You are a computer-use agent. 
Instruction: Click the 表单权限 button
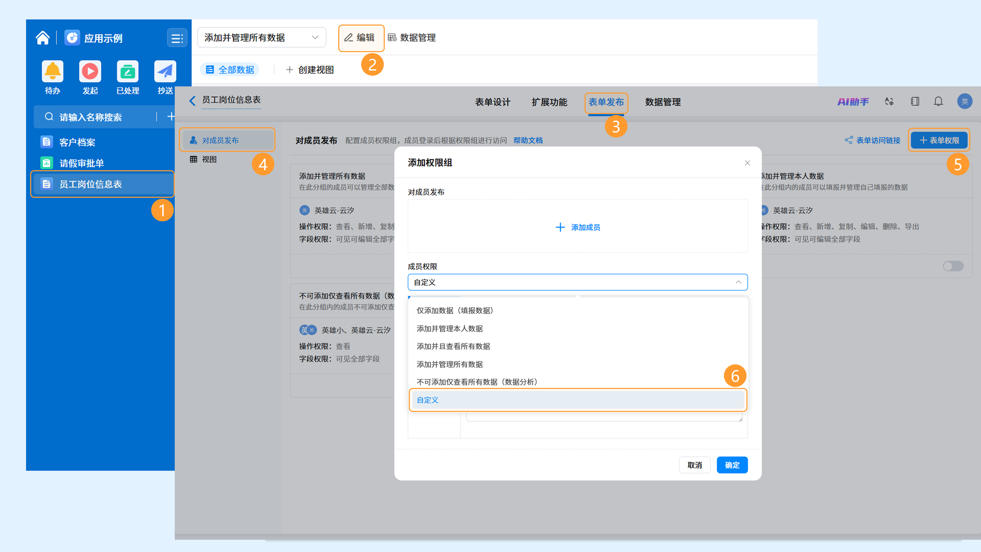pos(939,140)
